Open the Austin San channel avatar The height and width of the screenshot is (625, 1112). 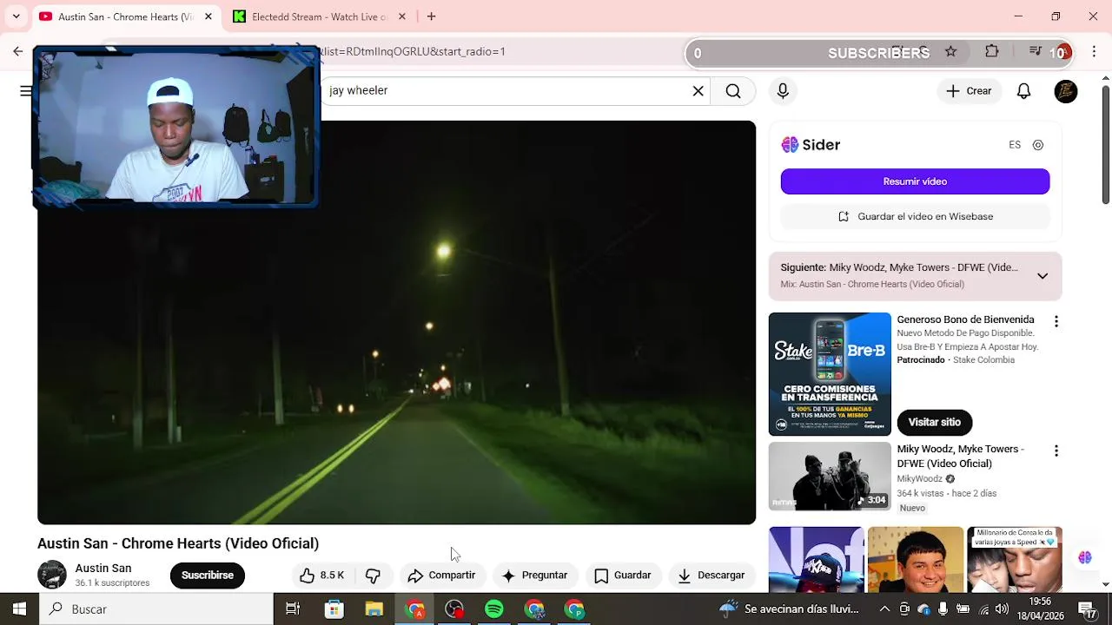pyautogui.click(x=52, y=575)
